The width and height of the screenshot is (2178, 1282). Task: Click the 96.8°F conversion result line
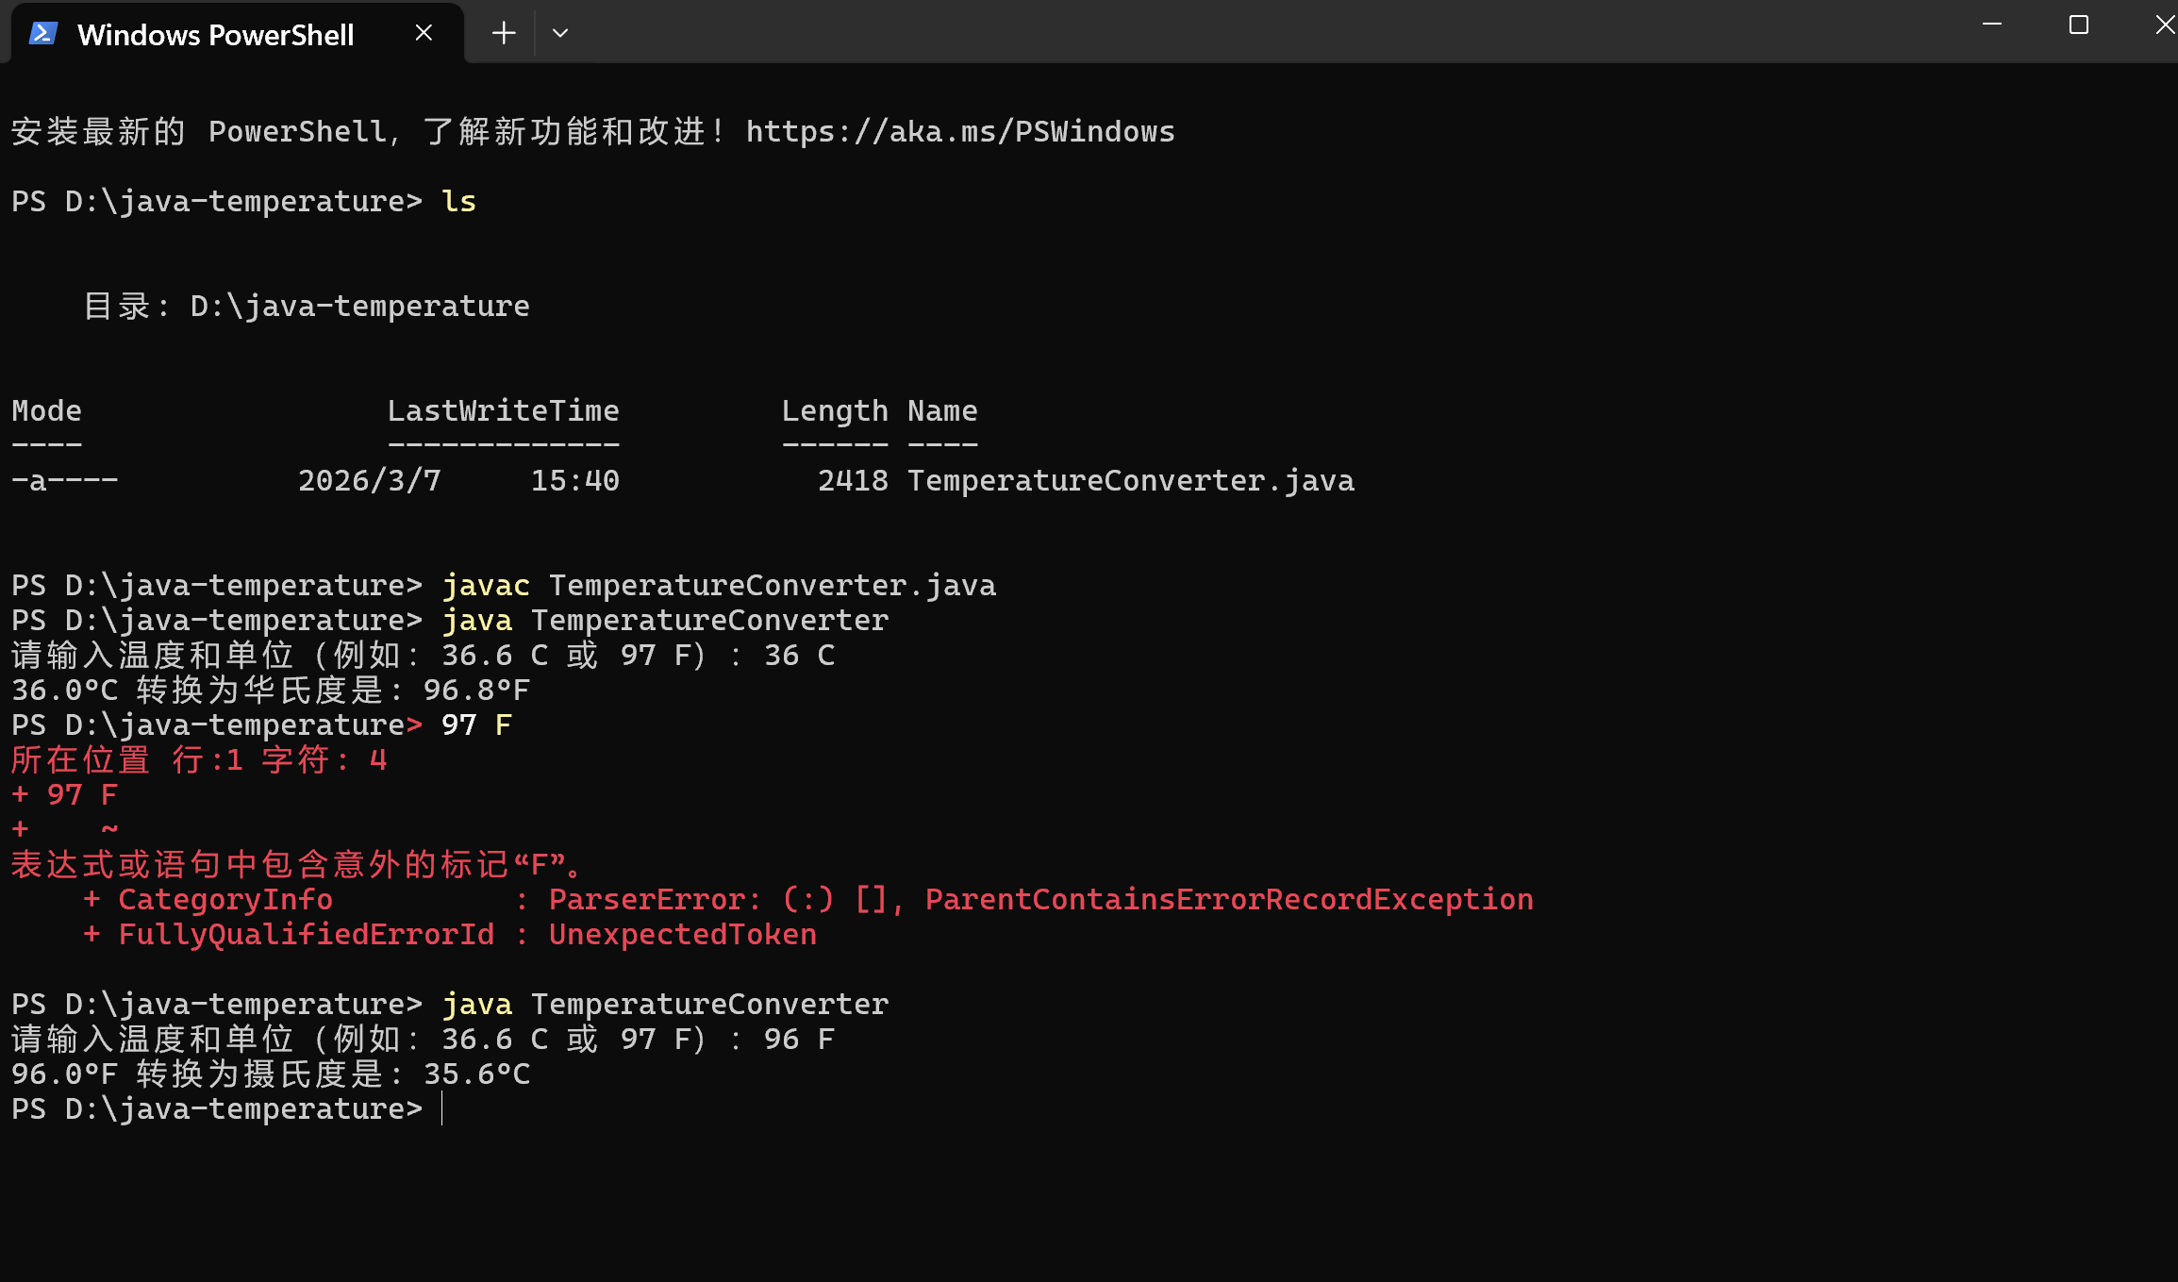(271, 690)
